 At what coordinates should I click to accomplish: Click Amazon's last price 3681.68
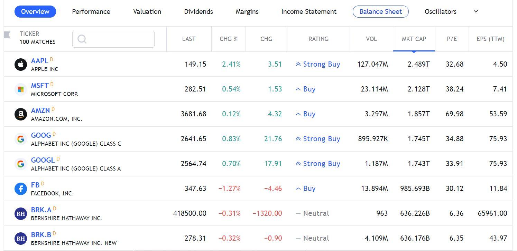point(193,114)
